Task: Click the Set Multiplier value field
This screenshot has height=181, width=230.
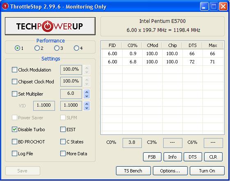Action: click(x=71, y=94)
